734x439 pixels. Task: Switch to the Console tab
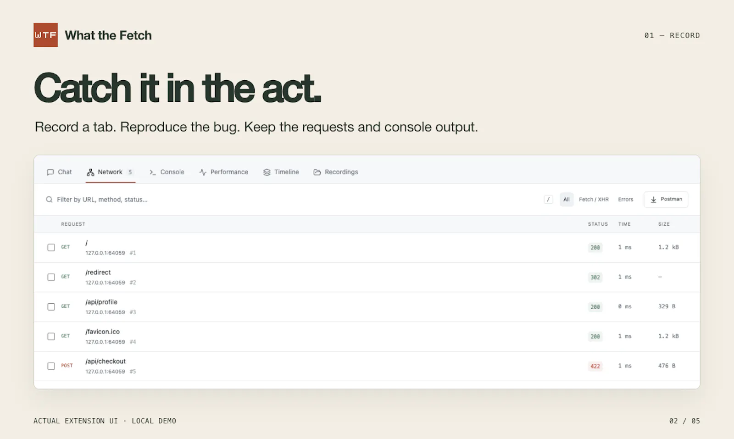pyautogui.click(x=167, y=172)
